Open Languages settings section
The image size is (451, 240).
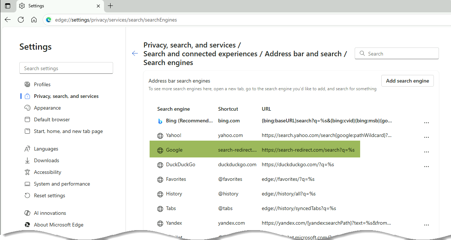(x=46, y=149)
